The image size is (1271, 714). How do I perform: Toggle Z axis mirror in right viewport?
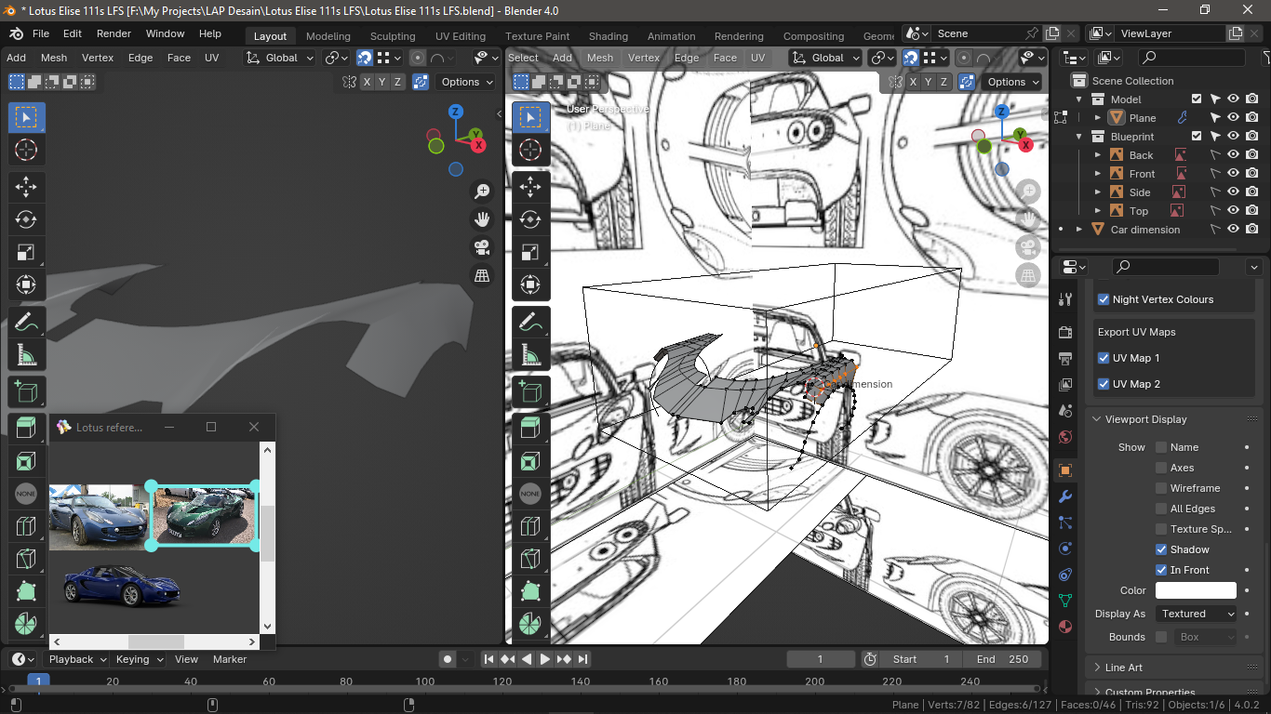coord(944,82)
